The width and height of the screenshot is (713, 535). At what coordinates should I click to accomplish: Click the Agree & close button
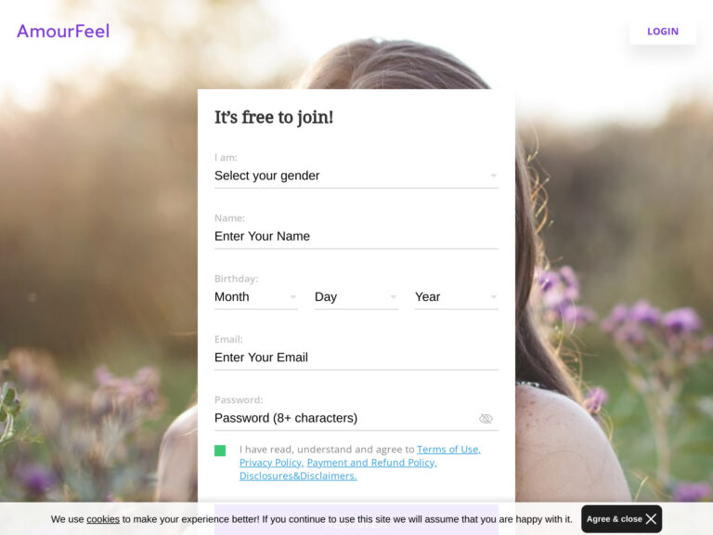[622, 519]
